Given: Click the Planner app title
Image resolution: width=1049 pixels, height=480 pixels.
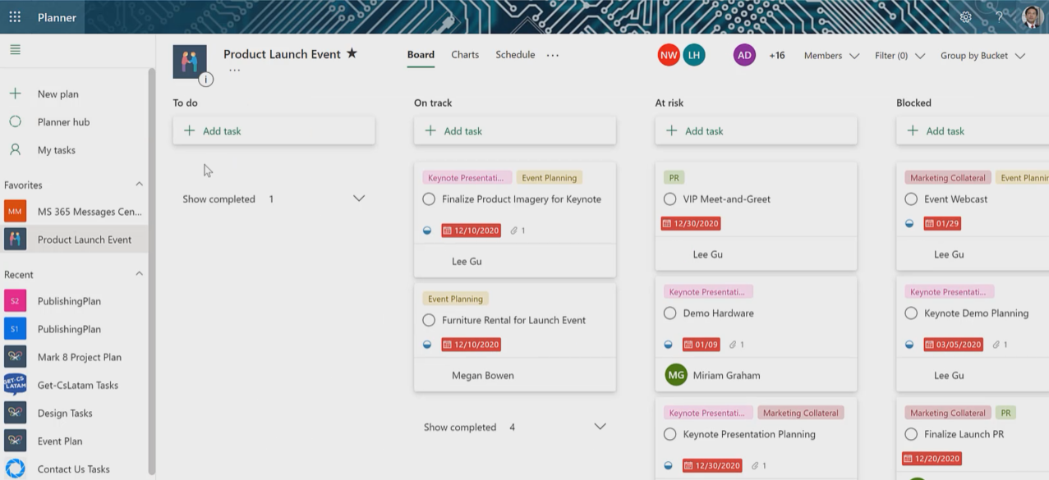Looking at the screenshot, I should click(57, 17).
